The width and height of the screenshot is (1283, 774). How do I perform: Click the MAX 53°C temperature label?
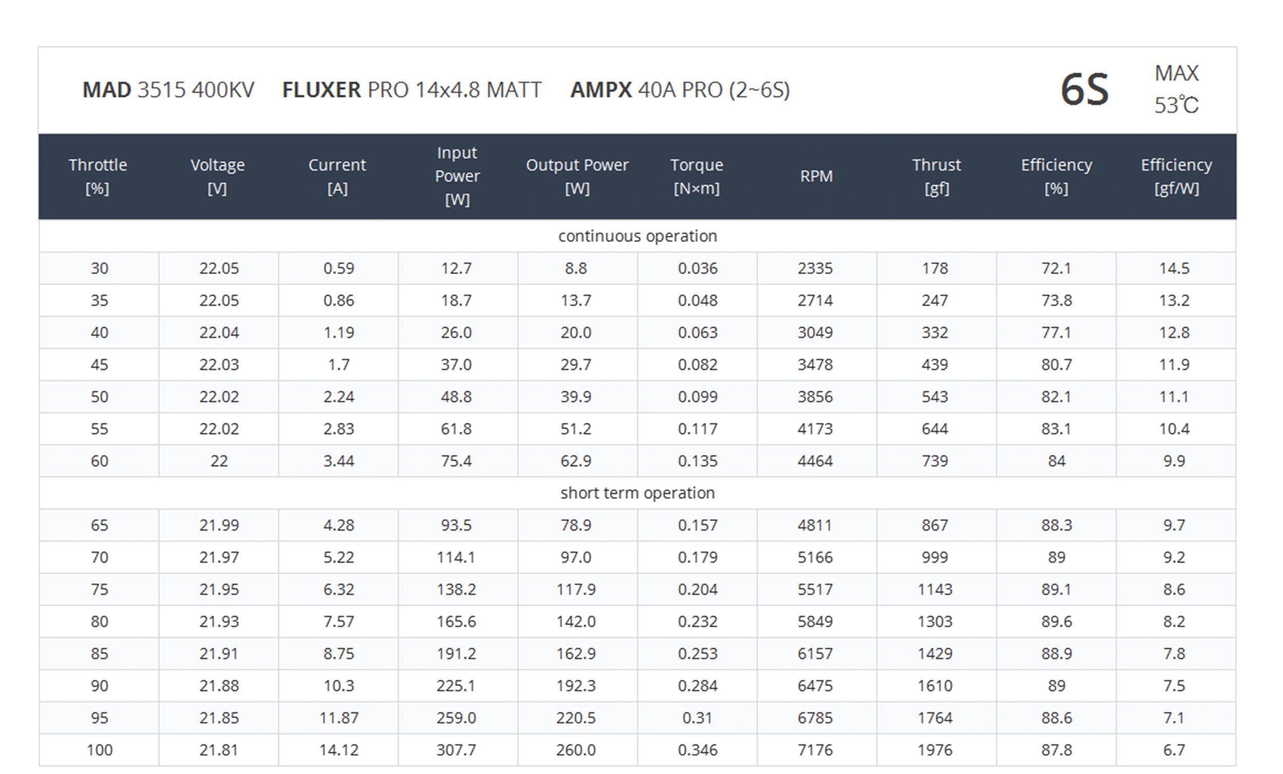1176,90
